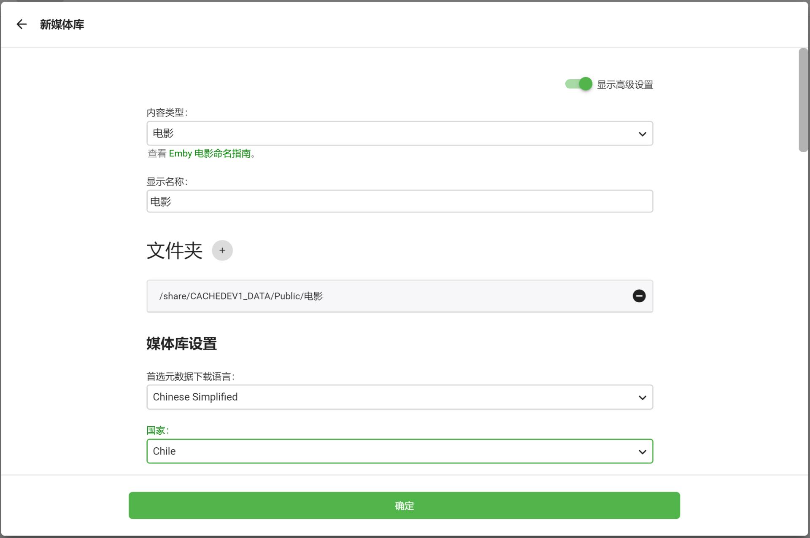Click the metadata language dropdown chevron
Image resolution: width=810 pixels, height=538 pixels.
pyautogui.click(x=642, y=397)
